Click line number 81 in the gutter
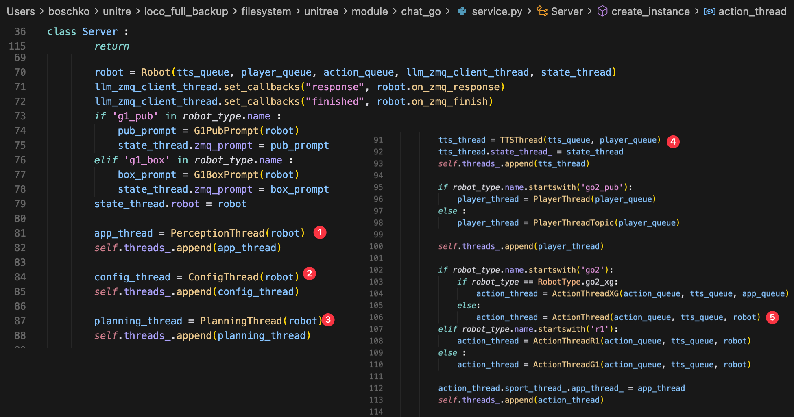Image resolution: width=794 pixels, height=417 pixels. 20,233
